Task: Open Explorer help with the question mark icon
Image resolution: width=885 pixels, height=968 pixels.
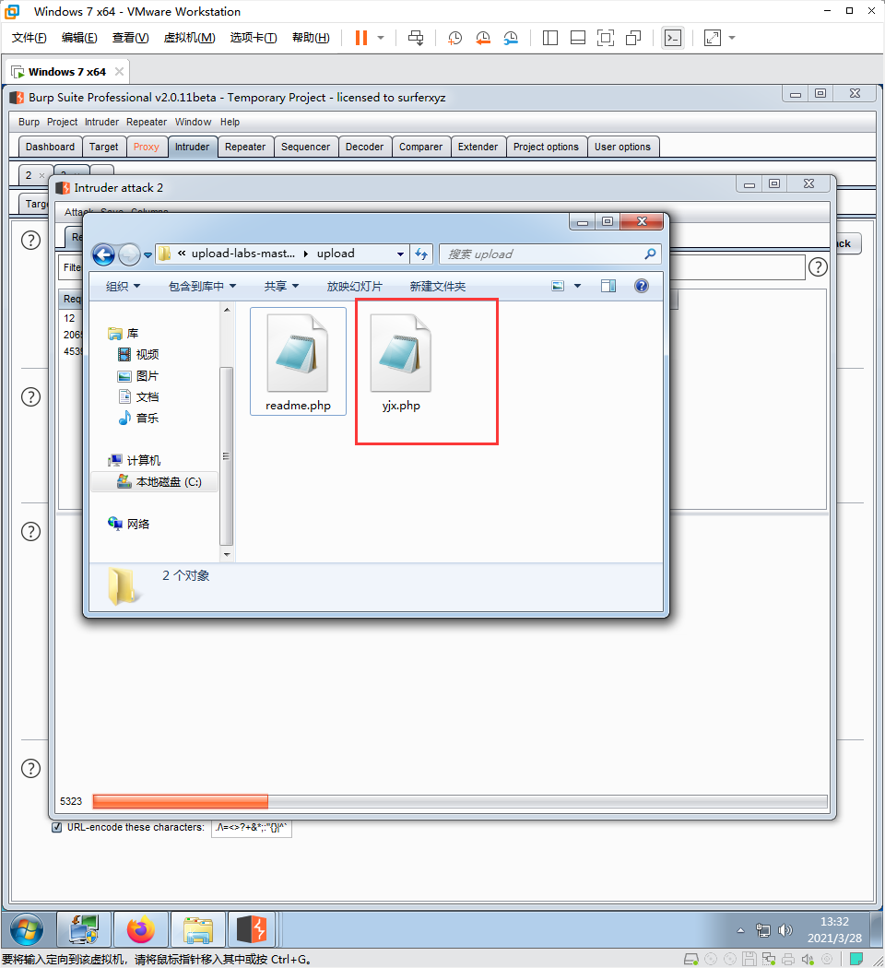Action: tap(641, 286)
